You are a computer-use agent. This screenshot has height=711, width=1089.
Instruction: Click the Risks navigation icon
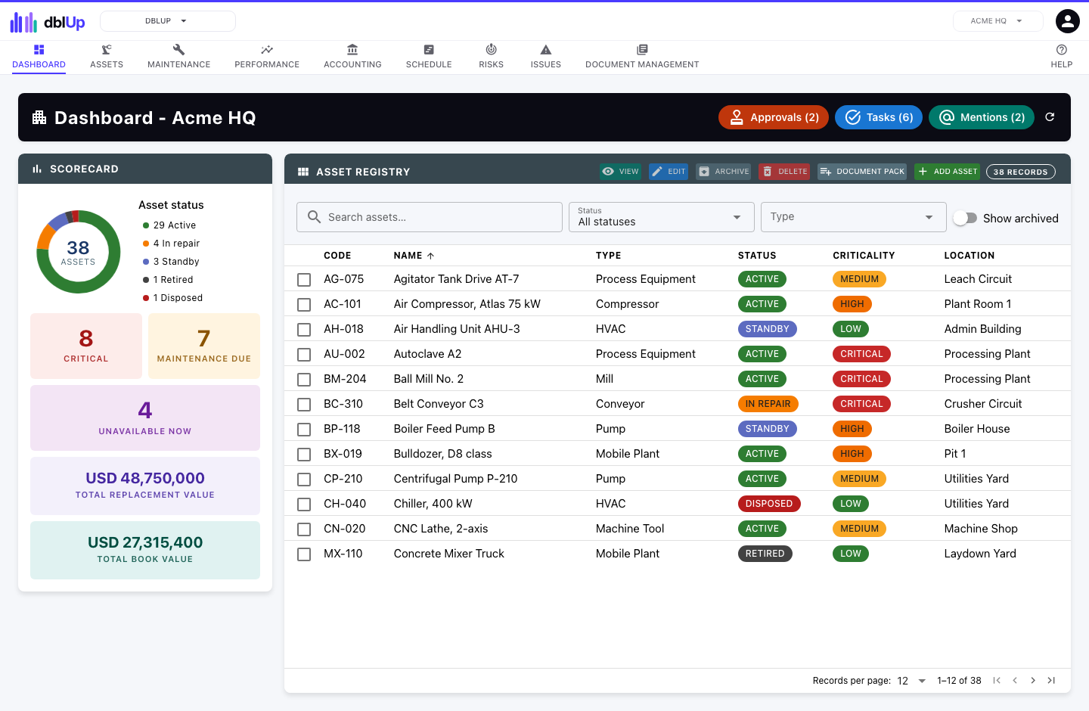[x=491, y=50]
